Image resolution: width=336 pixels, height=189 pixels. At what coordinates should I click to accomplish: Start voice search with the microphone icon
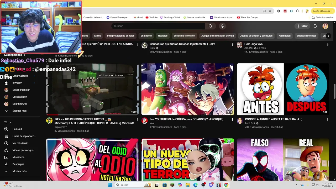click(222, 26)
